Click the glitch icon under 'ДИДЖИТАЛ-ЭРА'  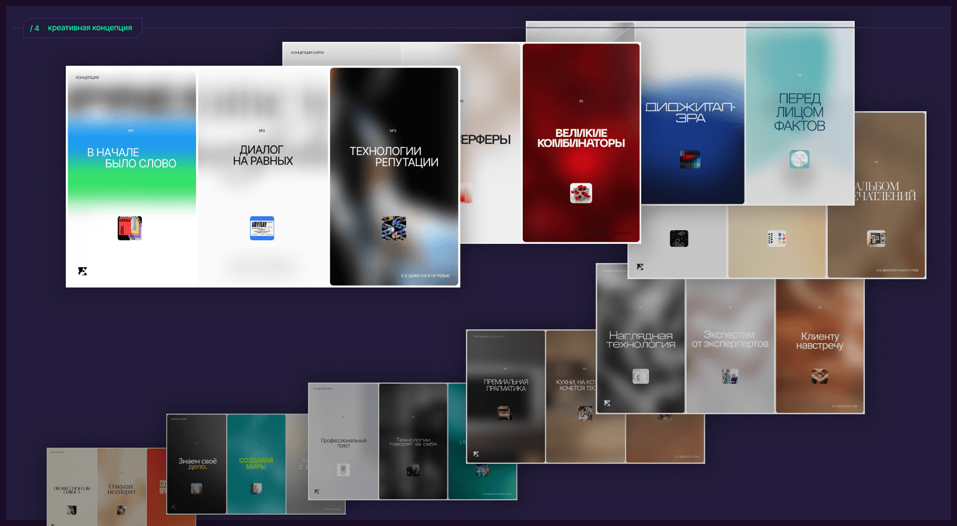(690, 159)
